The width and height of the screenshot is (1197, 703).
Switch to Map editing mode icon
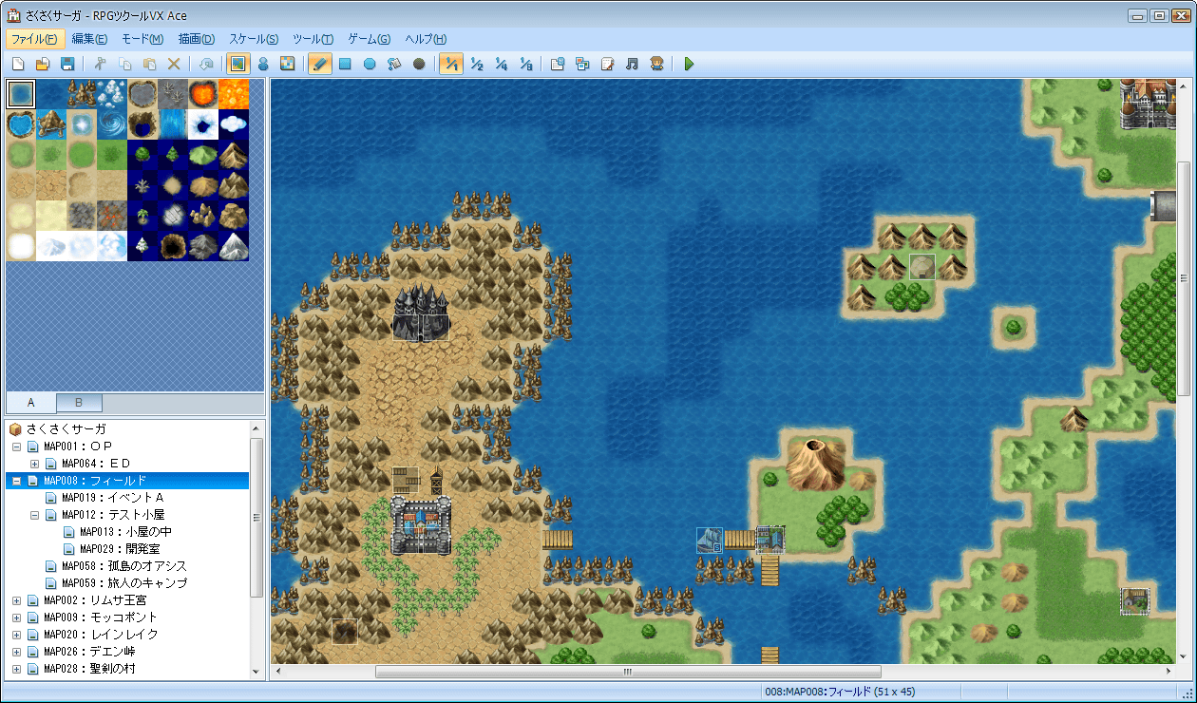(238, 64)
